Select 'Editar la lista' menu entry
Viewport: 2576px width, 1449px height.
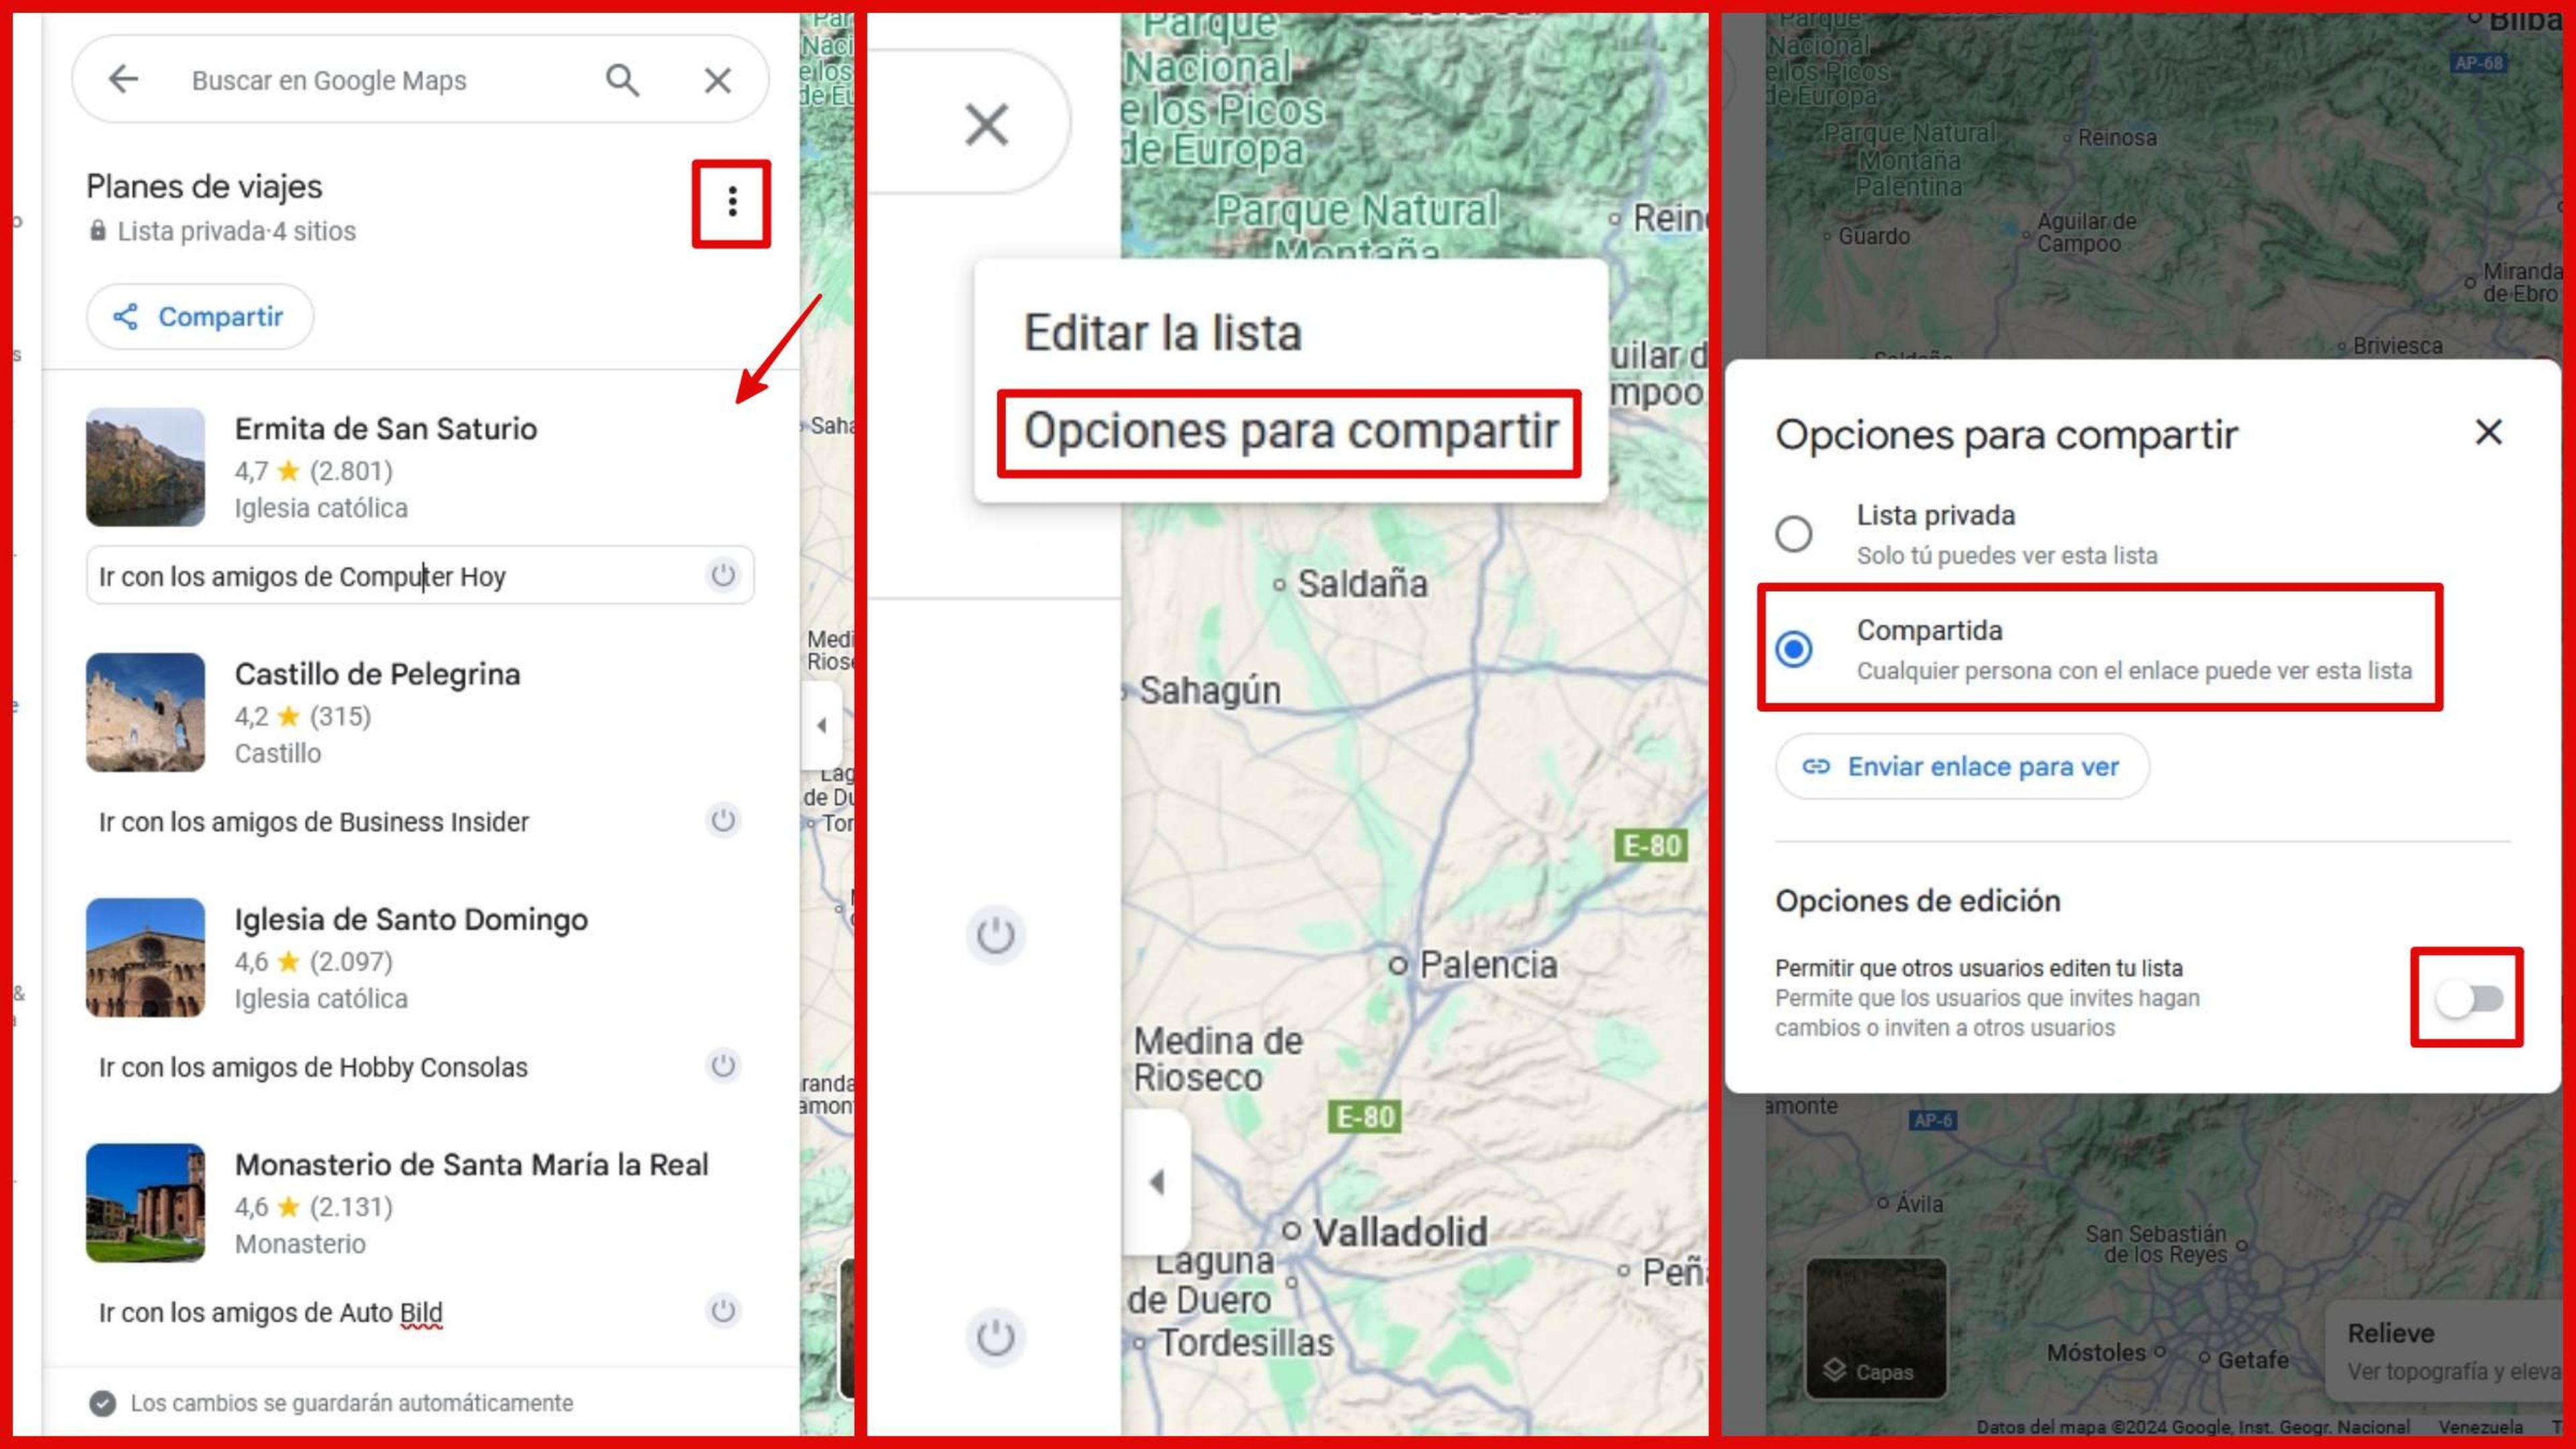(x=1162, y=333)
